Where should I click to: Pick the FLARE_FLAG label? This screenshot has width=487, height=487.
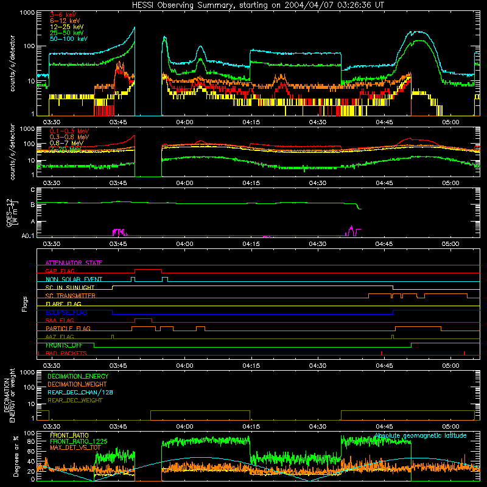click(63, 304)
